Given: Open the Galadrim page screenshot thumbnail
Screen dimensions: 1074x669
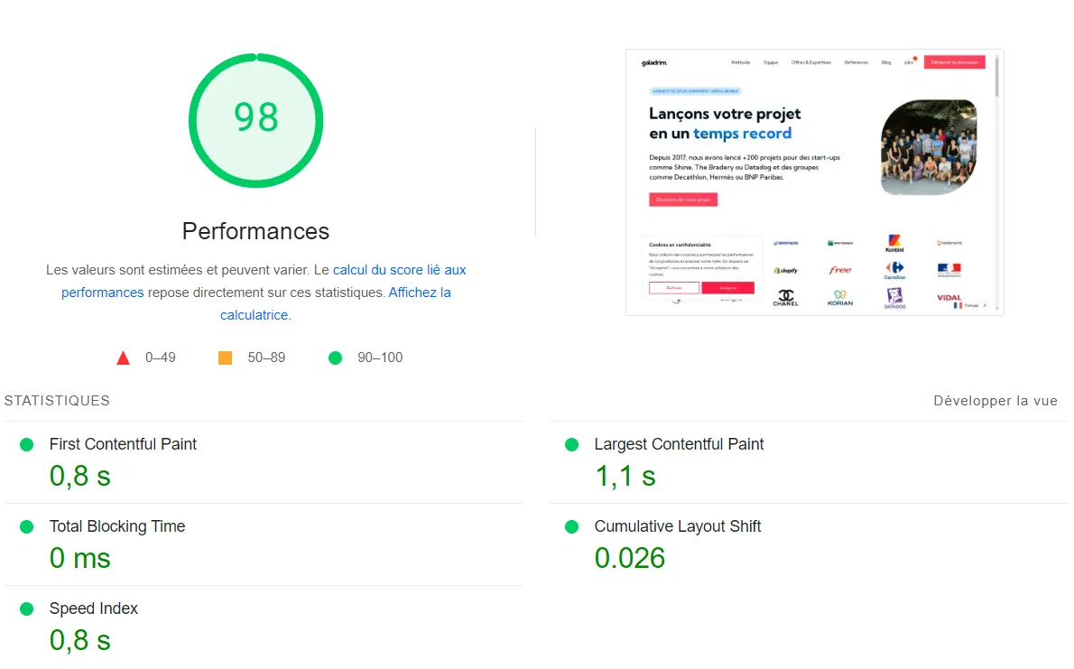Looking at the screenshot, I should coord(814,182).
